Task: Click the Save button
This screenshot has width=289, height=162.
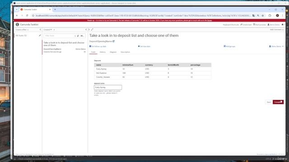Action: pyautogui.click(x=269, y=102)
